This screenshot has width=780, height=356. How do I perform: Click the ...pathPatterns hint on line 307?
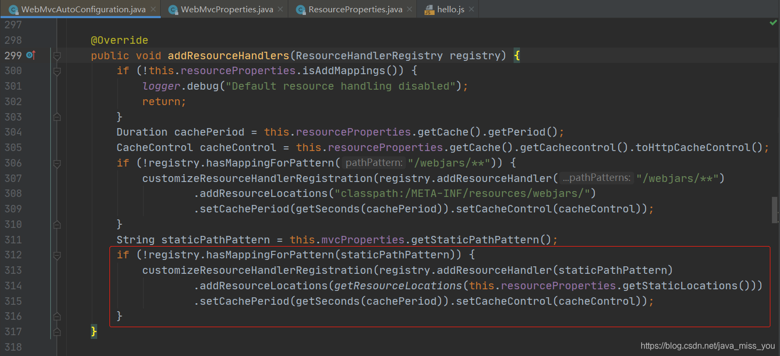click(597, 178)
